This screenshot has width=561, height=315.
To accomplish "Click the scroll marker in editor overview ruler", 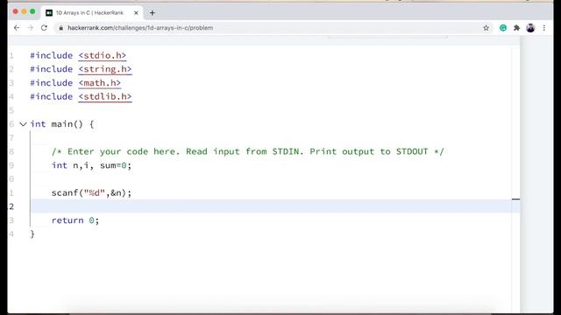I will pos(515,199).
